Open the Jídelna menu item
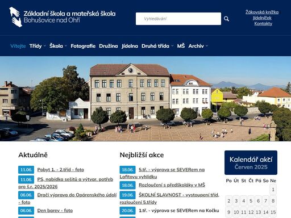291x218 pixels. click(x=130, y=46)
